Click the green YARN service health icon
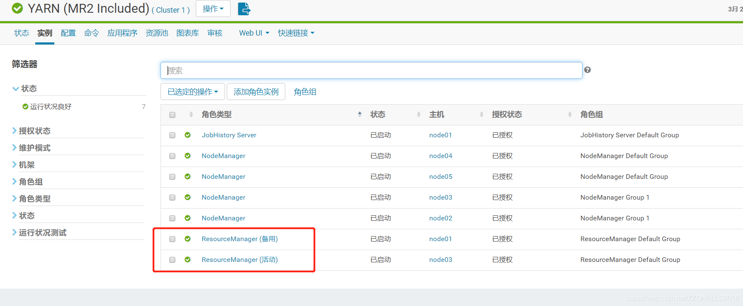 tap(17, 8)
